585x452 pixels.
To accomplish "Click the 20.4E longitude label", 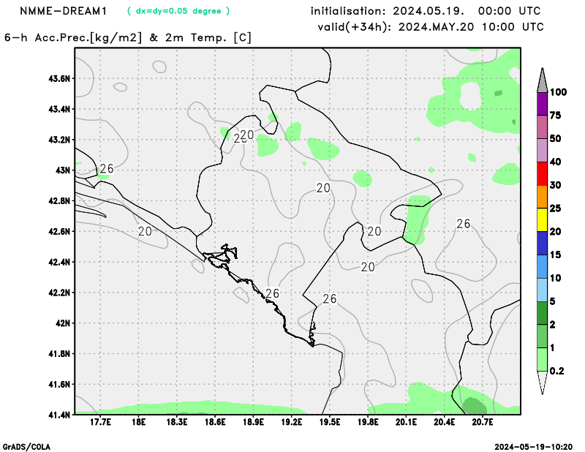I will coord(445,422).
